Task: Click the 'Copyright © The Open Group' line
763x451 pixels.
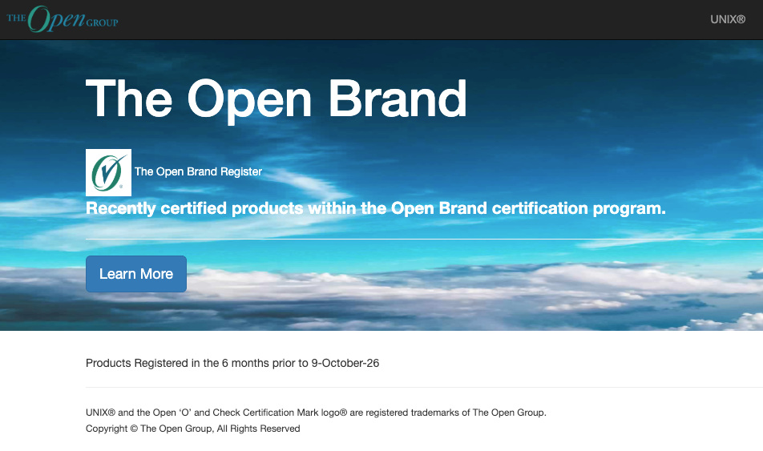Action: point(192,429)
